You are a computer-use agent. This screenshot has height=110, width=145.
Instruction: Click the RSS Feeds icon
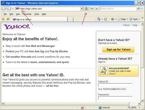(105, 19)
